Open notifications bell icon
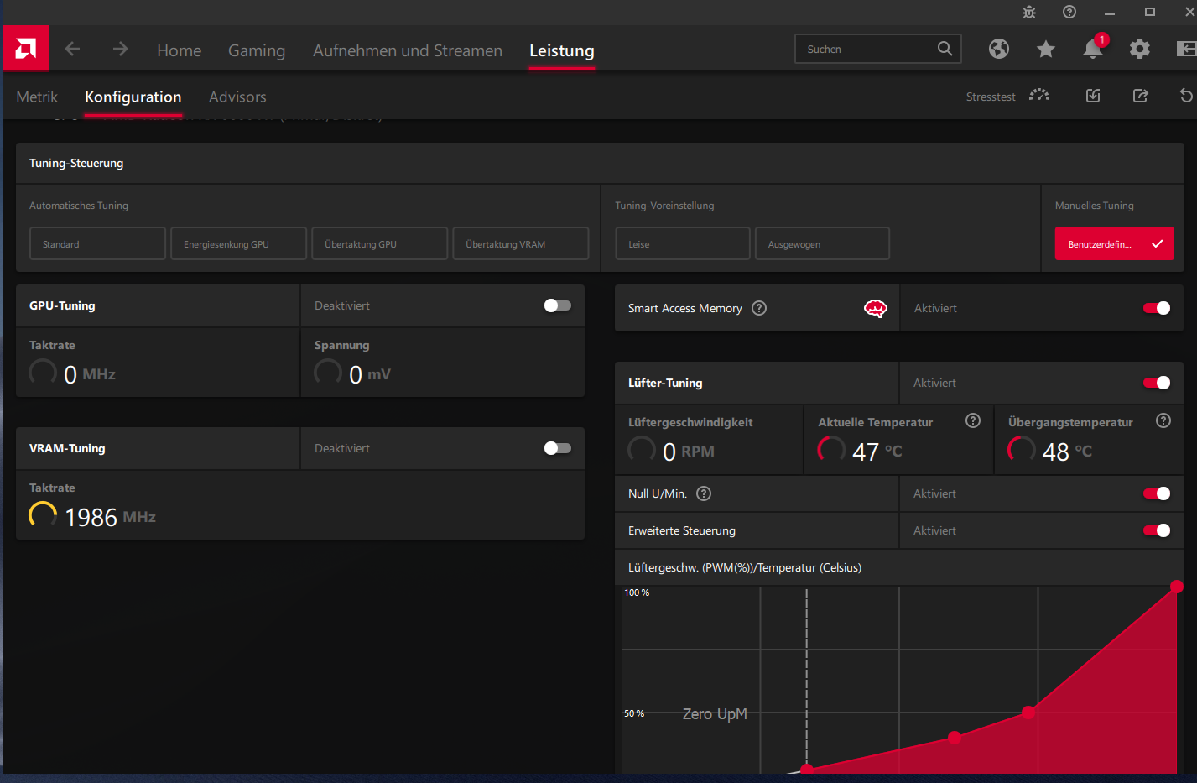Screen dimensions: 1197x783 1093,49
